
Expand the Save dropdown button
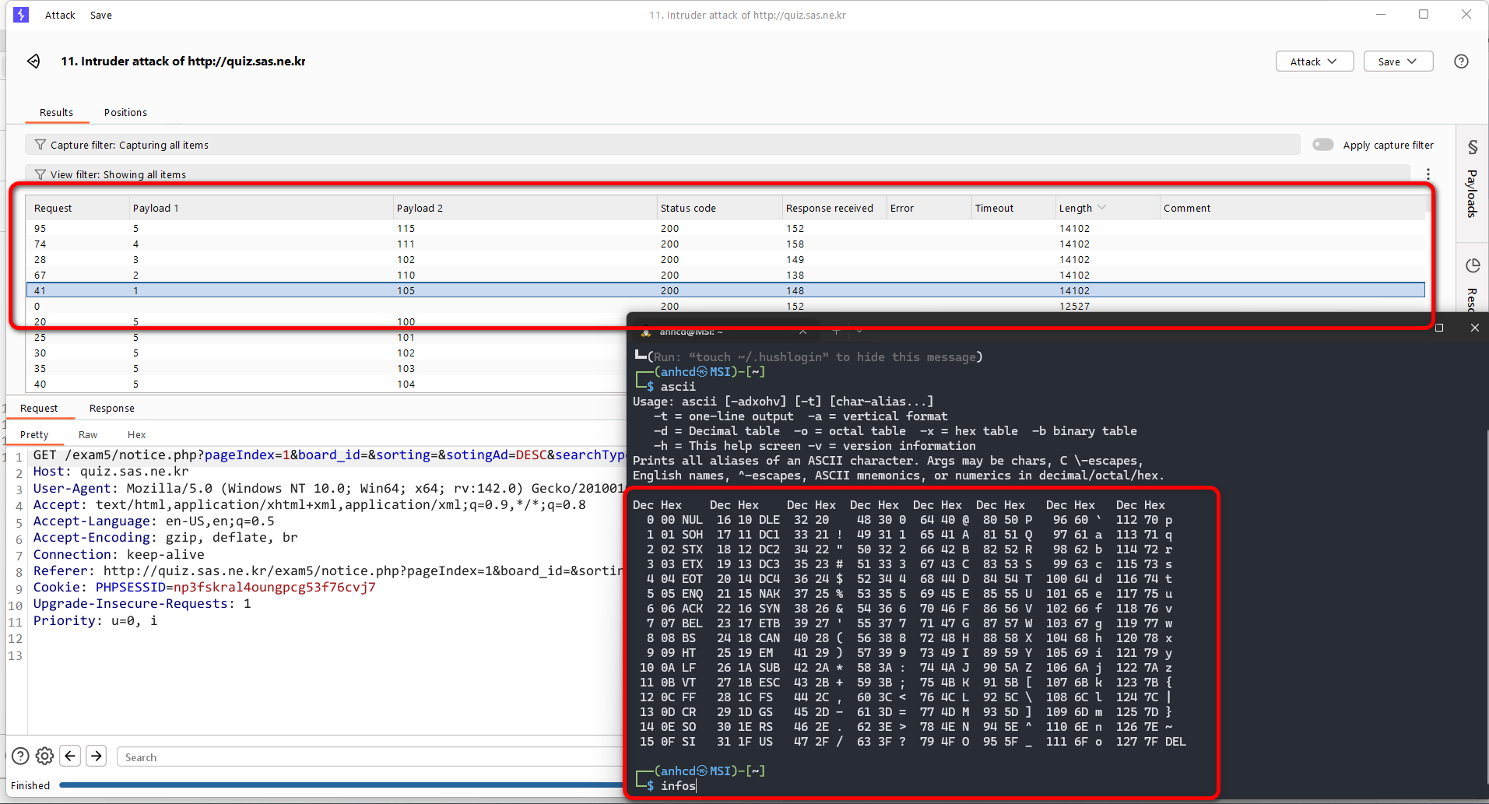coord(1397,61)
